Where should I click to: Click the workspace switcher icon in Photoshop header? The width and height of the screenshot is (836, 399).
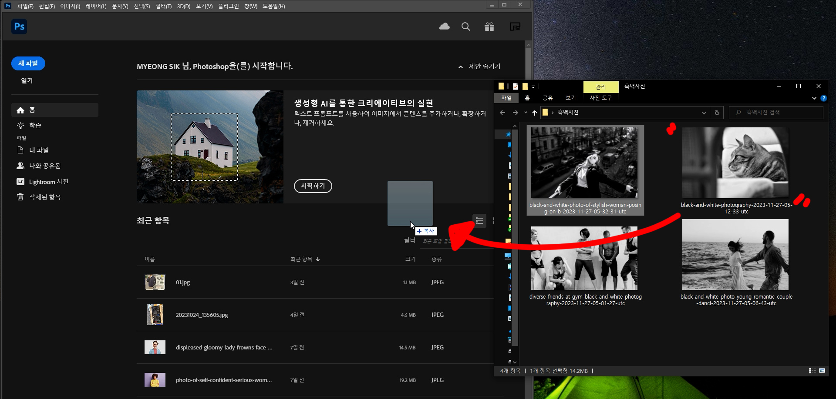coord(515,27)
